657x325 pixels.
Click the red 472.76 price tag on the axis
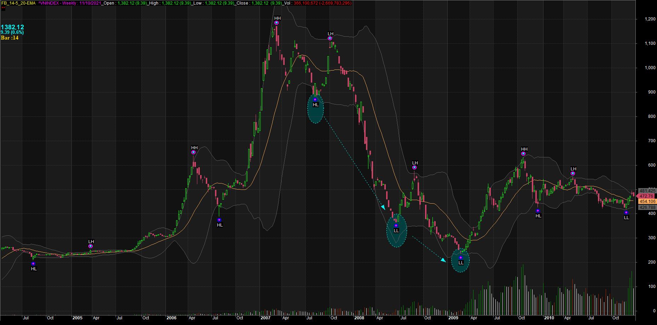[x=646, y=196]
